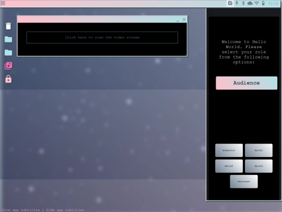Click the pink padlock desktop icon
Viewport: 282px width, 212px height.
tap(8, 79)
